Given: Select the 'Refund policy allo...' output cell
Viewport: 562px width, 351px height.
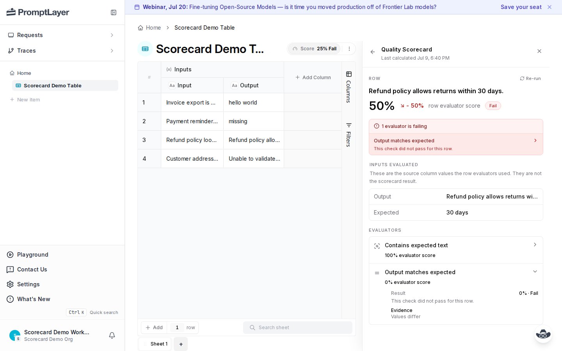Looking at the screenshot, I should click(254, 140).
